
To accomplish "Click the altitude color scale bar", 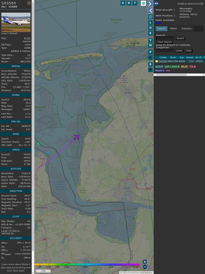I will click(87, 265).
